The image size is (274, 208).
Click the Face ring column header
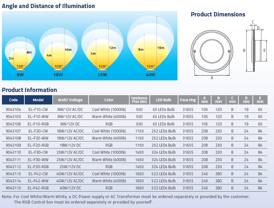pyautogui.click(x=188, y=100)
